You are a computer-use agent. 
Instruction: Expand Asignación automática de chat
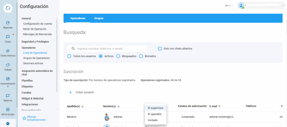[37, 73]
